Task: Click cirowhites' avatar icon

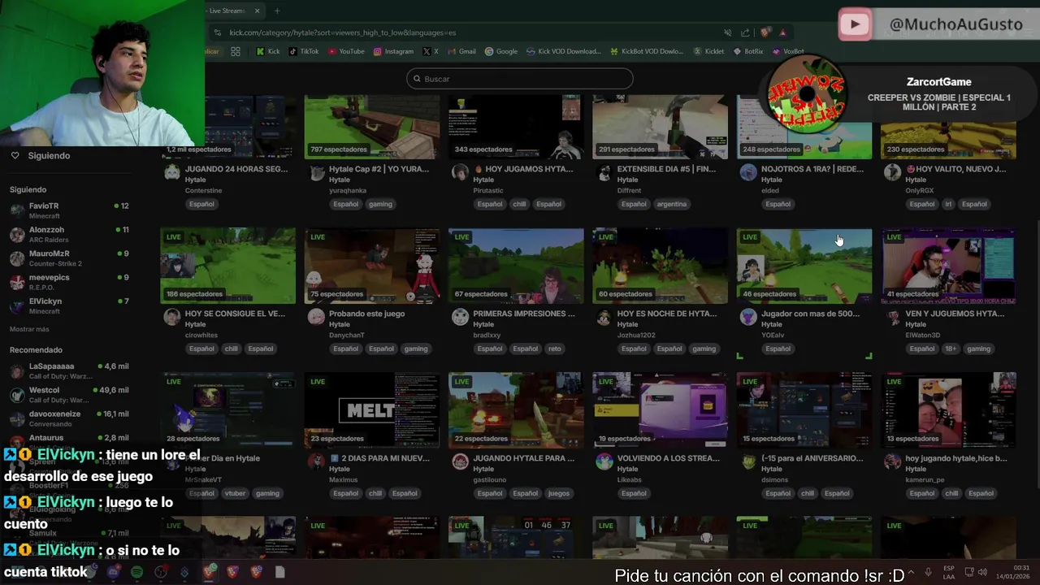Action: click(x=171, y=317)
